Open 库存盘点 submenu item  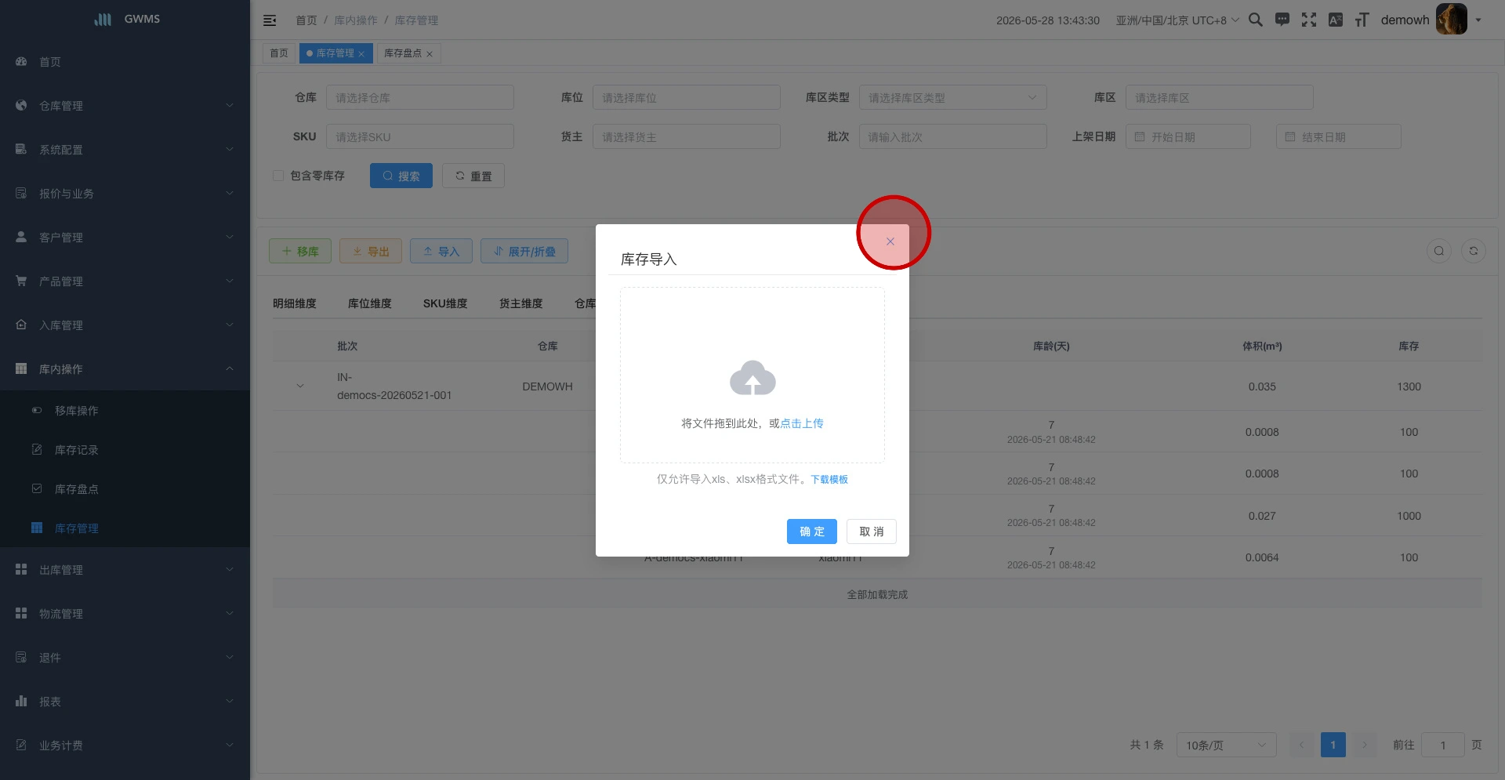coord(125,488)
